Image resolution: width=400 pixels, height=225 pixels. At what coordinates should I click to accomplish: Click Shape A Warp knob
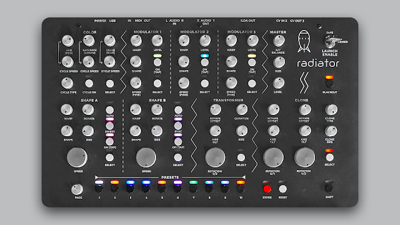pyautogui.click(x=67, y=110)
